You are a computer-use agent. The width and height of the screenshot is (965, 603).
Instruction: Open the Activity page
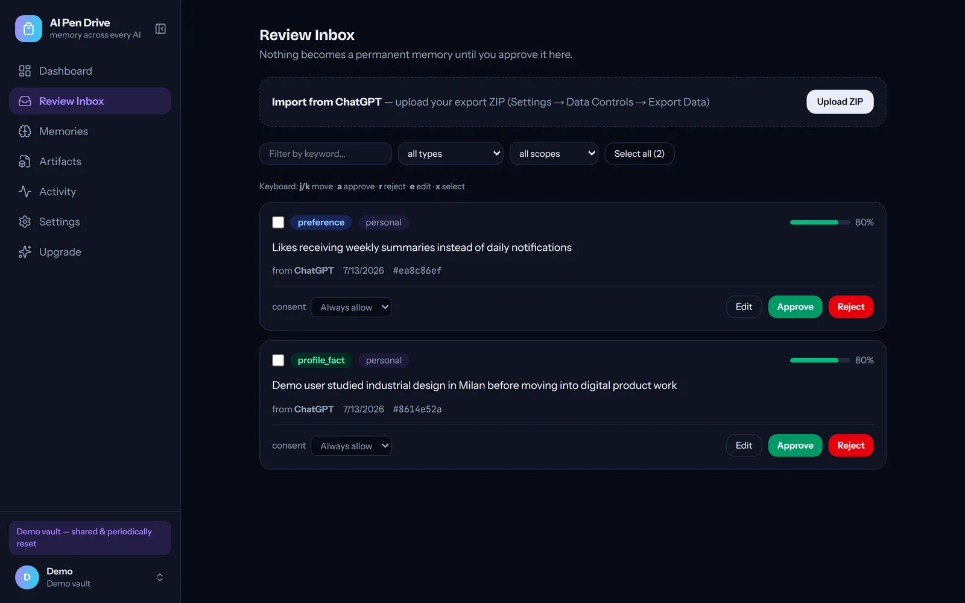(90, 192)
